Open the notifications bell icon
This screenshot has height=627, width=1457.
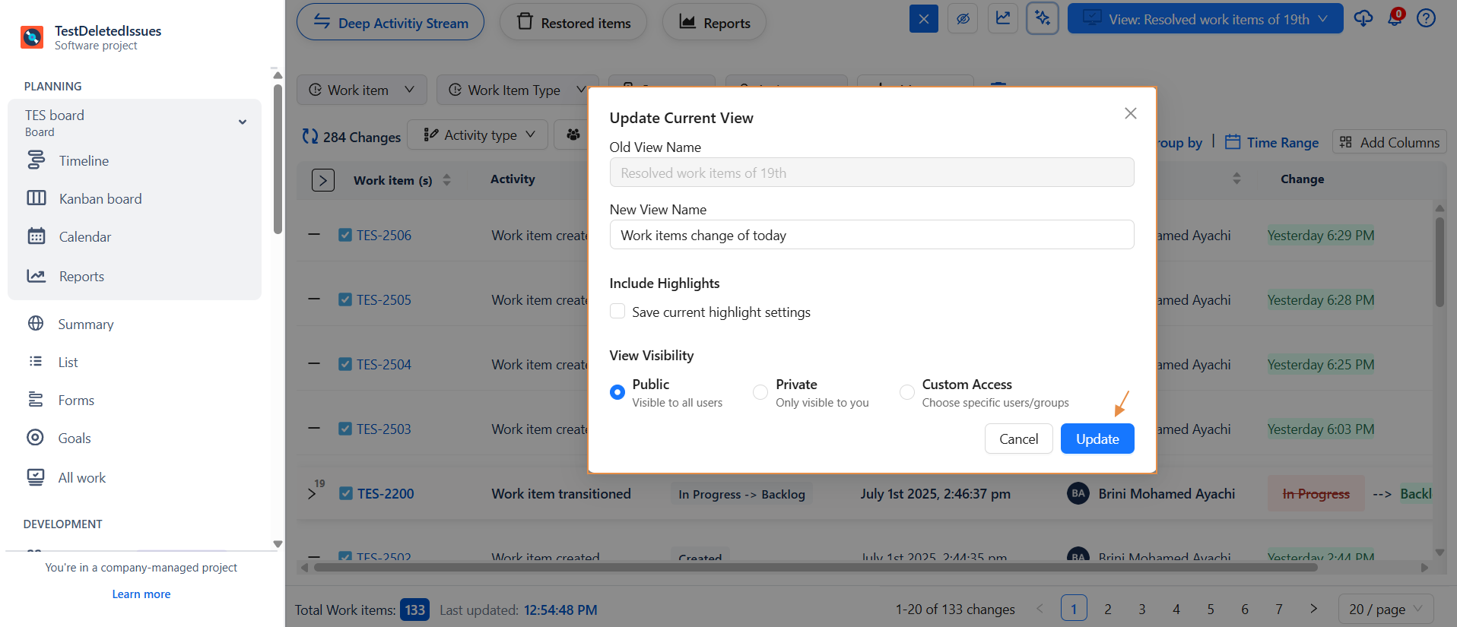(x=1395, y=19)
